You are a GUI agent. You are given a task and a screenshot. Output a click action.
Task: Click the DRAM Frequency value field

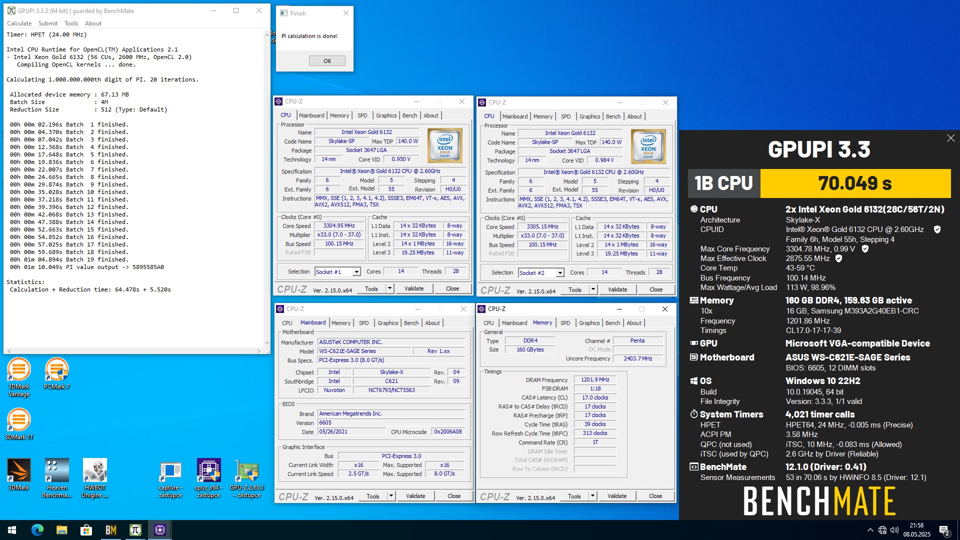point(595,379)
